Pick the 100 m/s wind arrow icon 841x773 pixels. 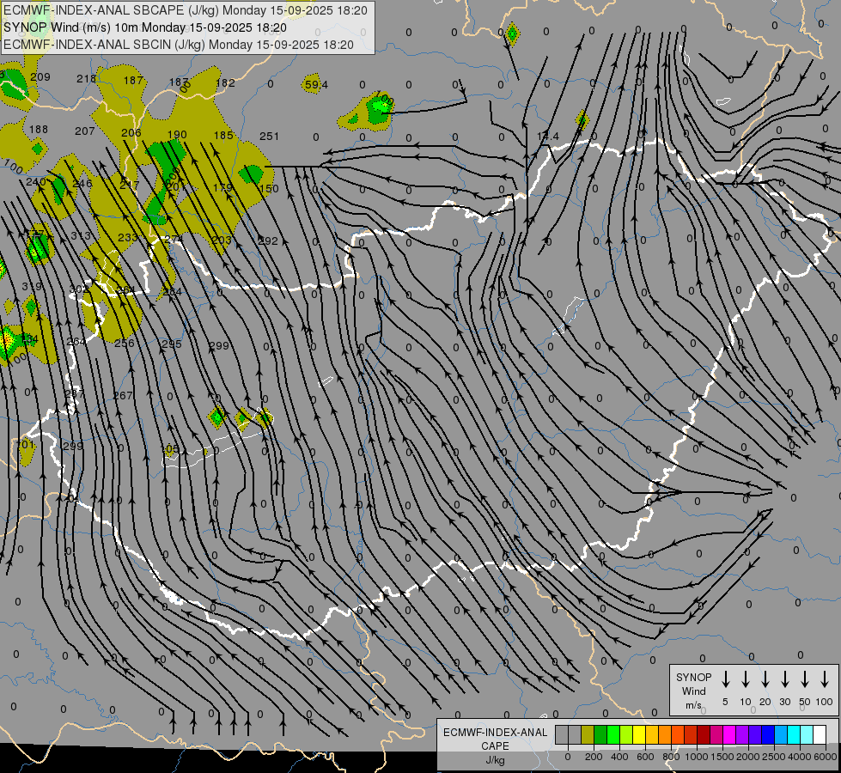click(x=825, y=679)
